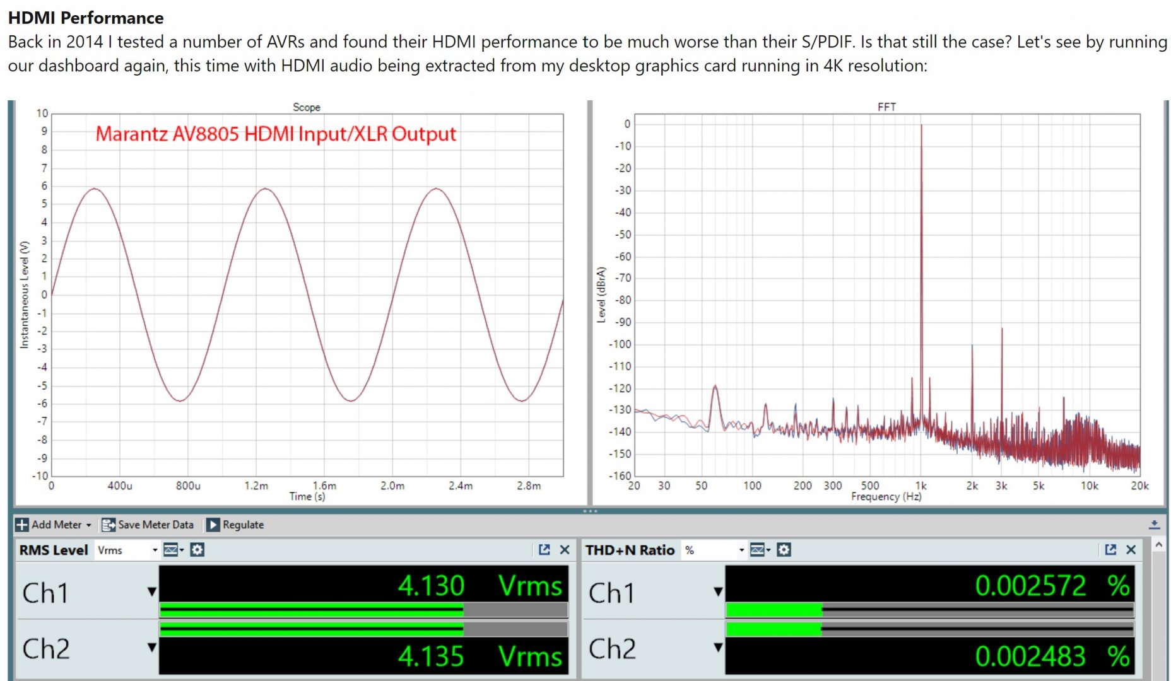This screenshot has width=1171, height=681.
Task: Expand the Ch1 dropdown in THD+N Ratio
Action: point(718,591)
